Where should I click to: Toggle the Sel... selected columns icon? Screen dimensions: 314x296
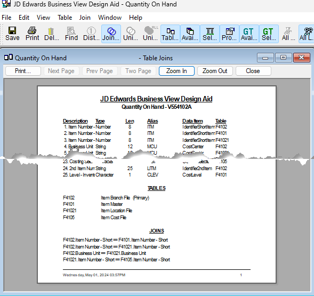pos(210,34)
